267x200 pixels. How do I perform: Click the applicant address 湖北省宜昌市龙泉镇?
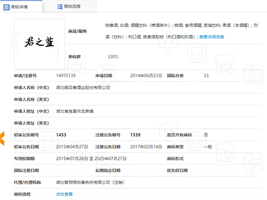pos(75,111)
